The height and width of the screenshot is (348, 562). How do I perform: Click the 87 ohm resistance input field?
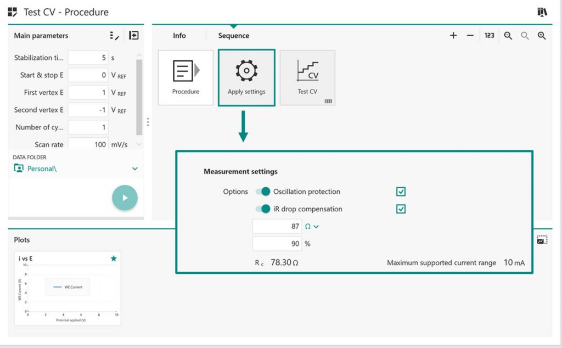(277, 226)
